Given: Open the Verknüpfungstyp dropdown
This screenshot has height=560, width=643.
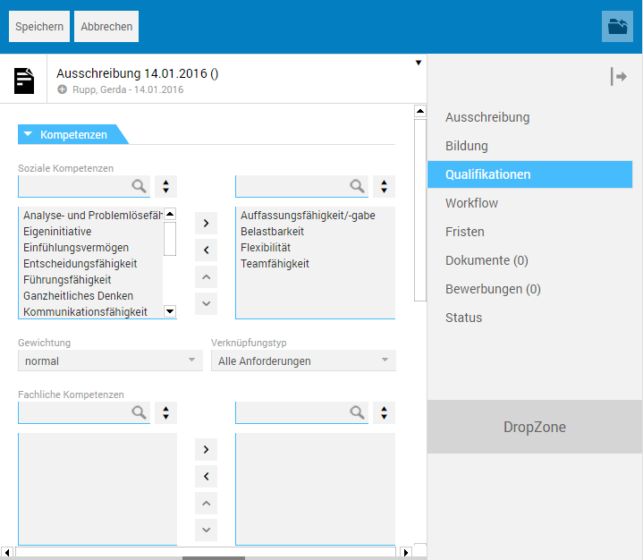Looking at the screenshot, I should pyautogui.click(x=303, y=361).
